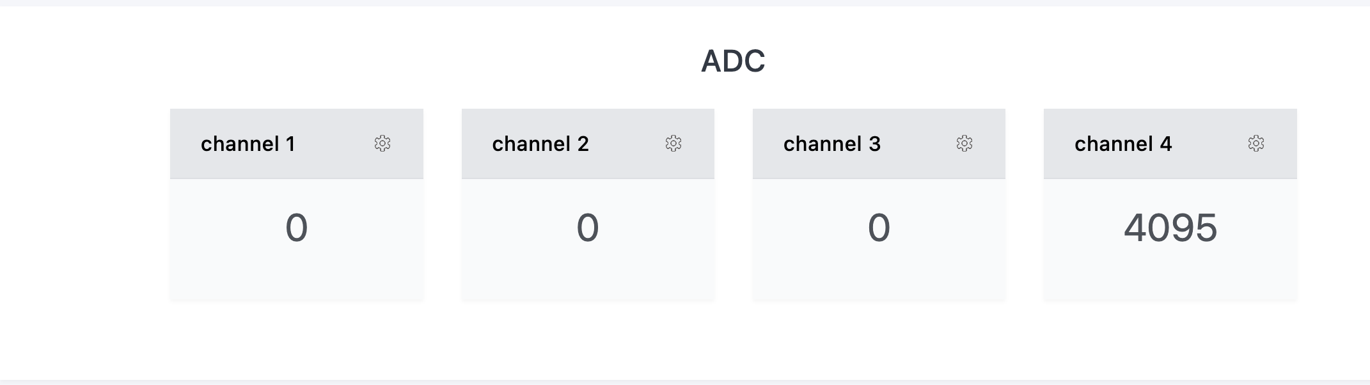Select the channel 1 reading of 0
The width and height of the screenshot is (1370, 385).
coord(297,228)
